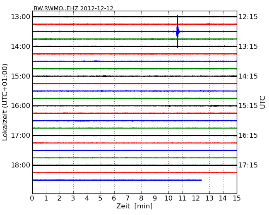Viewport: 269px width, 215px height.
Task: Click the 1 minute tick label
Action: (46, 198)
